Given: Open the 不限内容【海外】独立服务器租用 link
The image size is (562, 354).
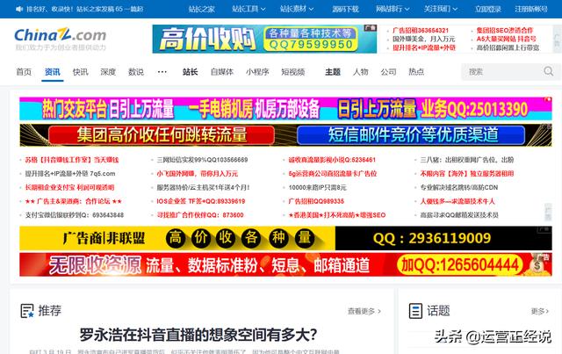Looking at the screenshot, I should point(467,174).
